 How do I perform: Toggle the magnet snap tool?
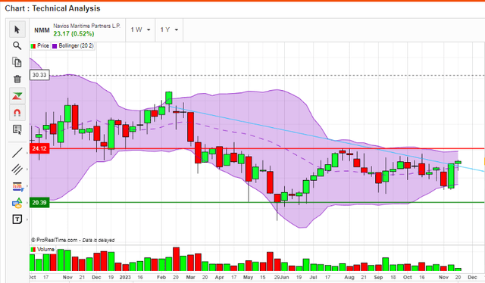pyautogui.click(x=17, y=113)
